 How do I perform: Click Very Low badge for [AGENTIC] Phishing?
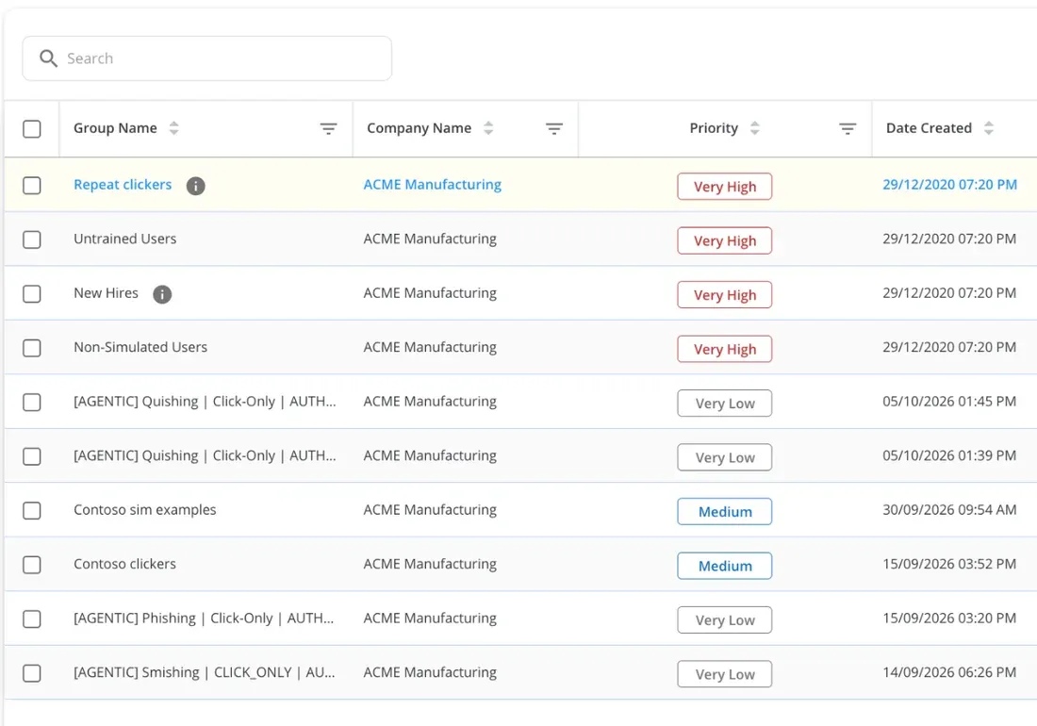coord(724,620)
